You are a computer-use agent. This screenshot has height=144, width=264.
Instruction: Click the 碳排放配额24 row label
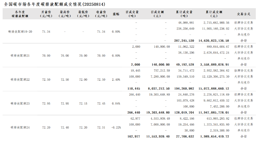pyautogui.click(x=20, y=128)
